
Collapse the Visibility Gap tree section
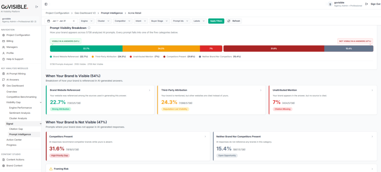(41, 102)
